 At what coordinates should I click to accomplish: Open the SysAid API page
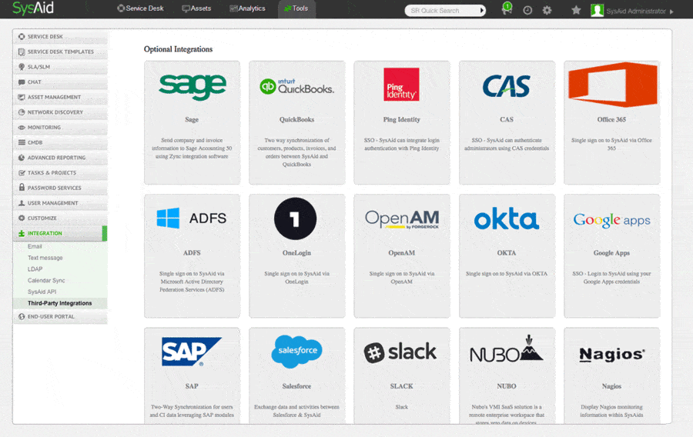[42, 292]
